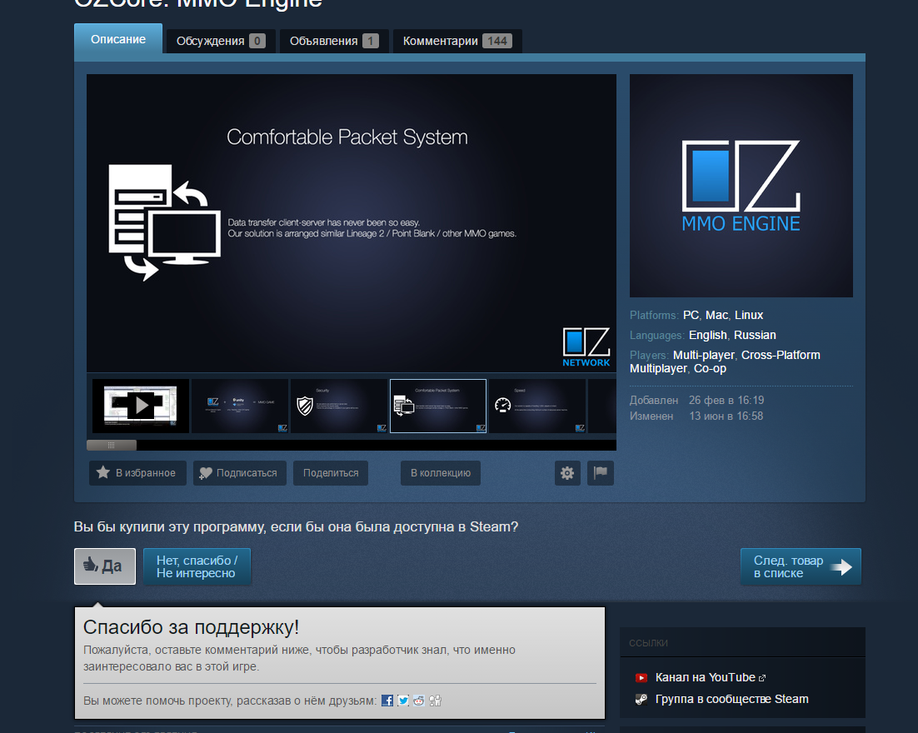This screenshot has height=733, width=918.
Task: Click the main Comfortable Packet System slide
Action: pos(352,223)
